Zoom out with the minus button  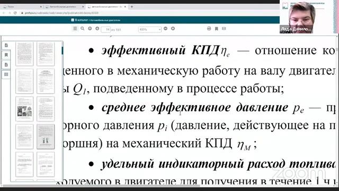coord(166,29)
